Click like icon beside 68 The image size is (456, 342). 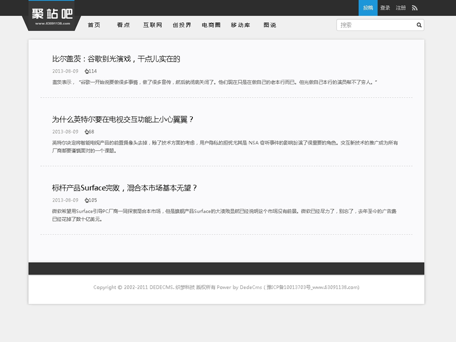coord(86,132)
